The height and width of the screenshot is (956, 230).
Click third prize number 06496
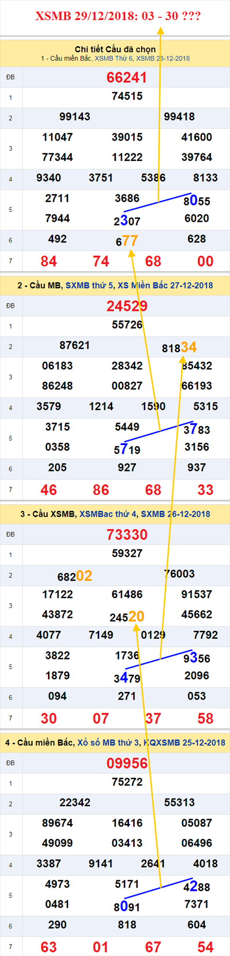[x=196, y=843]
